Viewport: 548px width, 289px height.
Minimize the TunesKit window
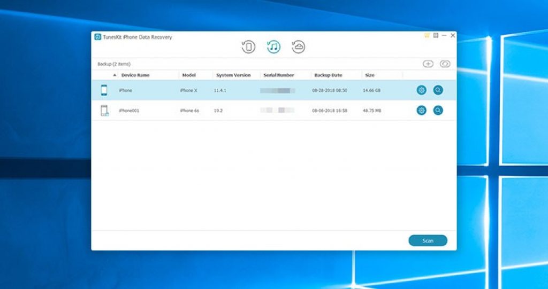click(444, 36)
